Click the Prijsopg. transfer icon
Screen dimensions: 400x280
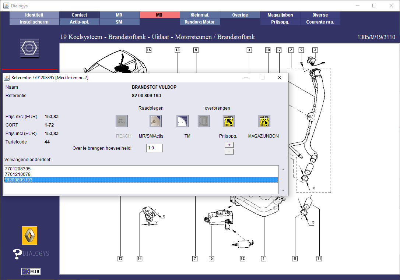[229, 121]
